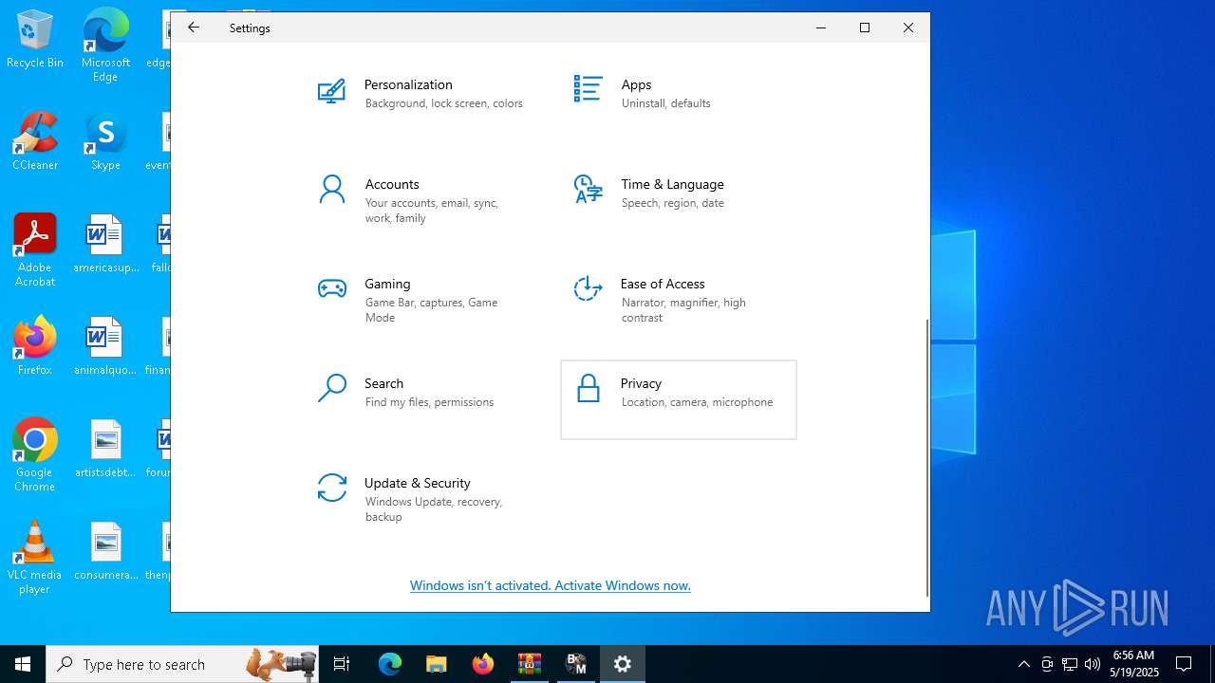Viewport: 1215px width, 683px height.
Task: Select Update & Security title text
Action: pos(418,483)
